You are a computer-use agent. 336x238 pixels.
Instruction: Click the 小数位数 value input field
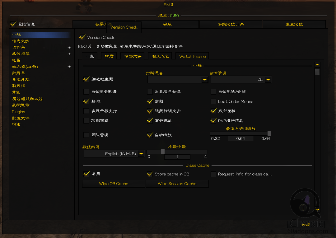[177, 157]
